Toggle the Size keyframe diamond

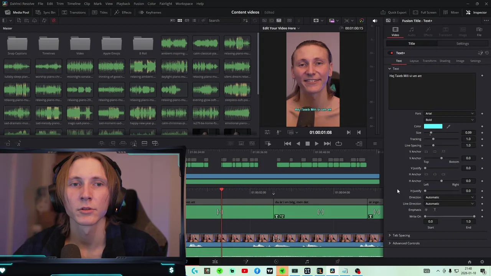coord(482,133)
